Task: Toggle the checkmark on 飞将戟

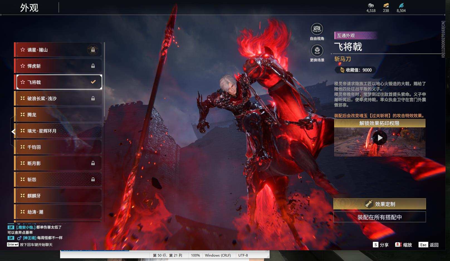Action: (93, 82)
